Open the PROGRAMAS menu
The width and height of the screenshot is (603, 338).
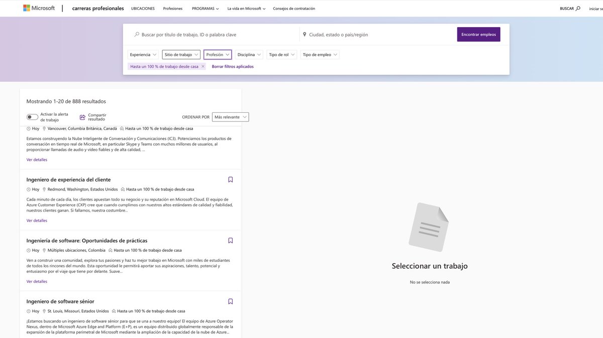204,8
